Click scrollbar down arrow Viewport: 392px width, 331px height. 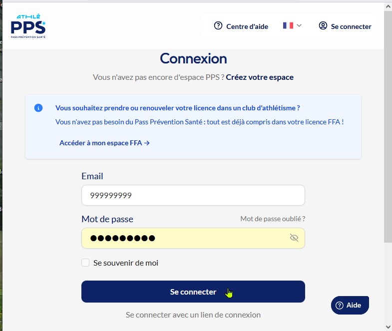388,327
